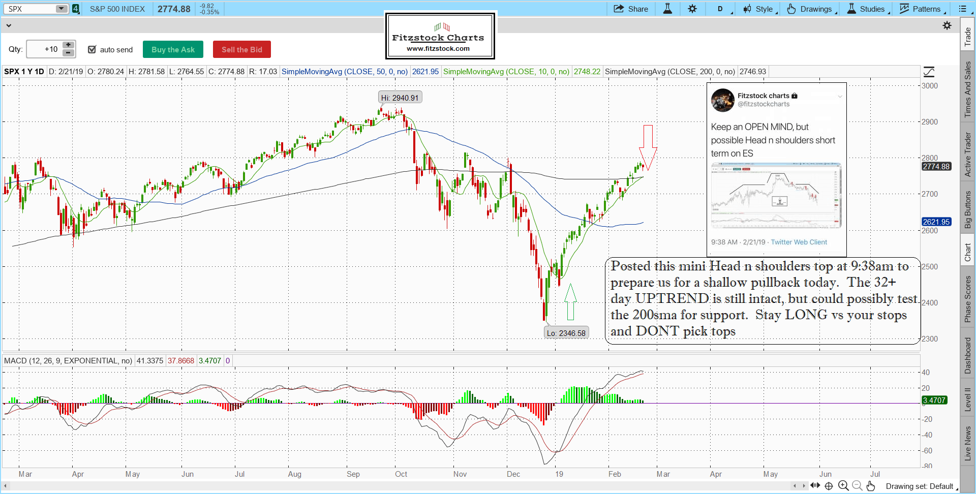The width and height of the screenshot is (976, 494).
Task: Increase quantity with the plus stepper
Action: 68,45
